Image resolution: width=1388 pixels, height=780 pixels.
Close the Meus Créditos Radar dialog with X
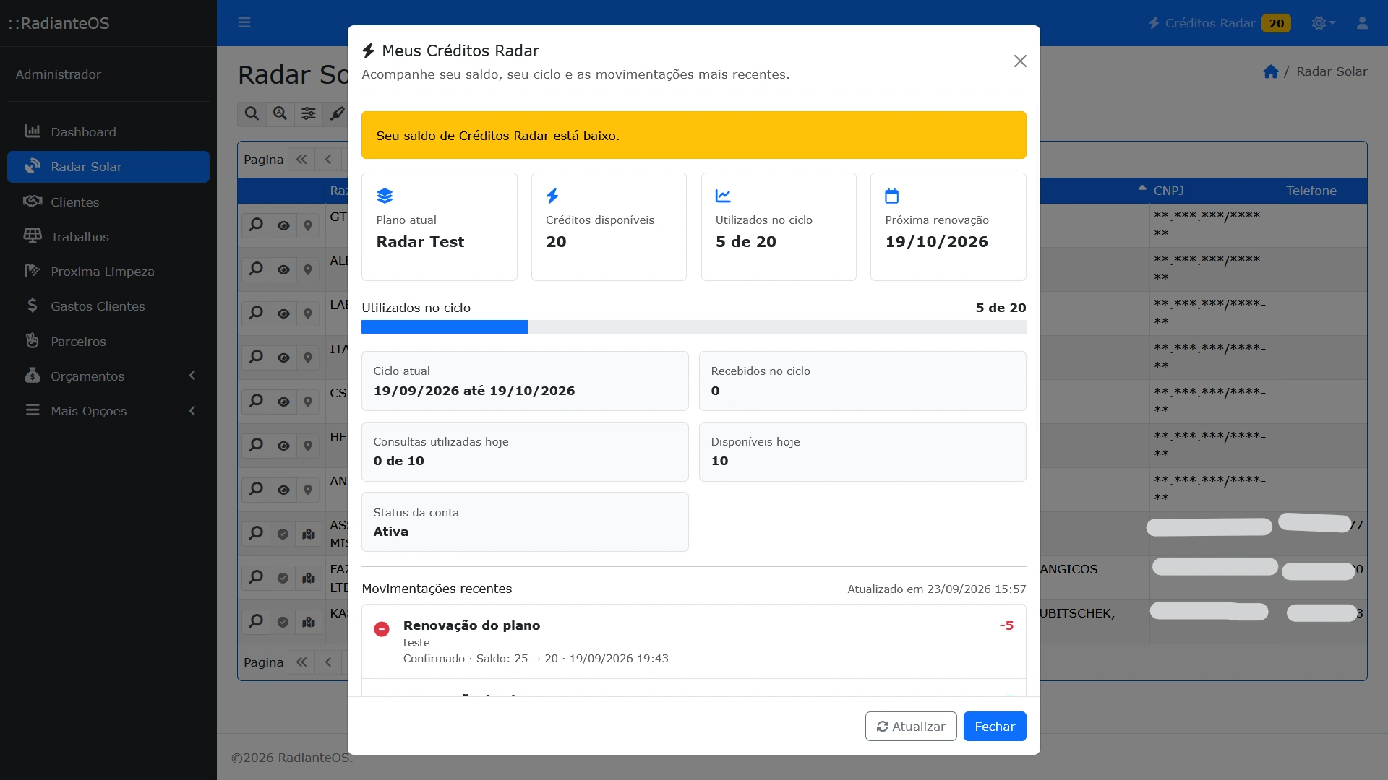(x=1020, y=61)
